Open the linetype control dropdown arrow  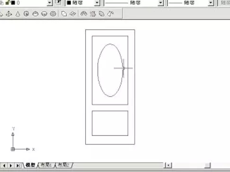160,3
